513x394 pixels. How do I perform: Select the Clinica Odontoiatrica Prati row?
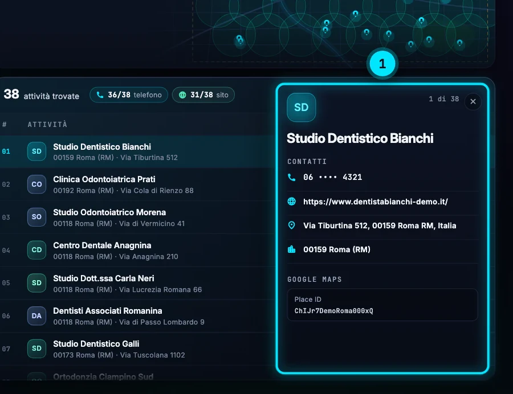137,184
